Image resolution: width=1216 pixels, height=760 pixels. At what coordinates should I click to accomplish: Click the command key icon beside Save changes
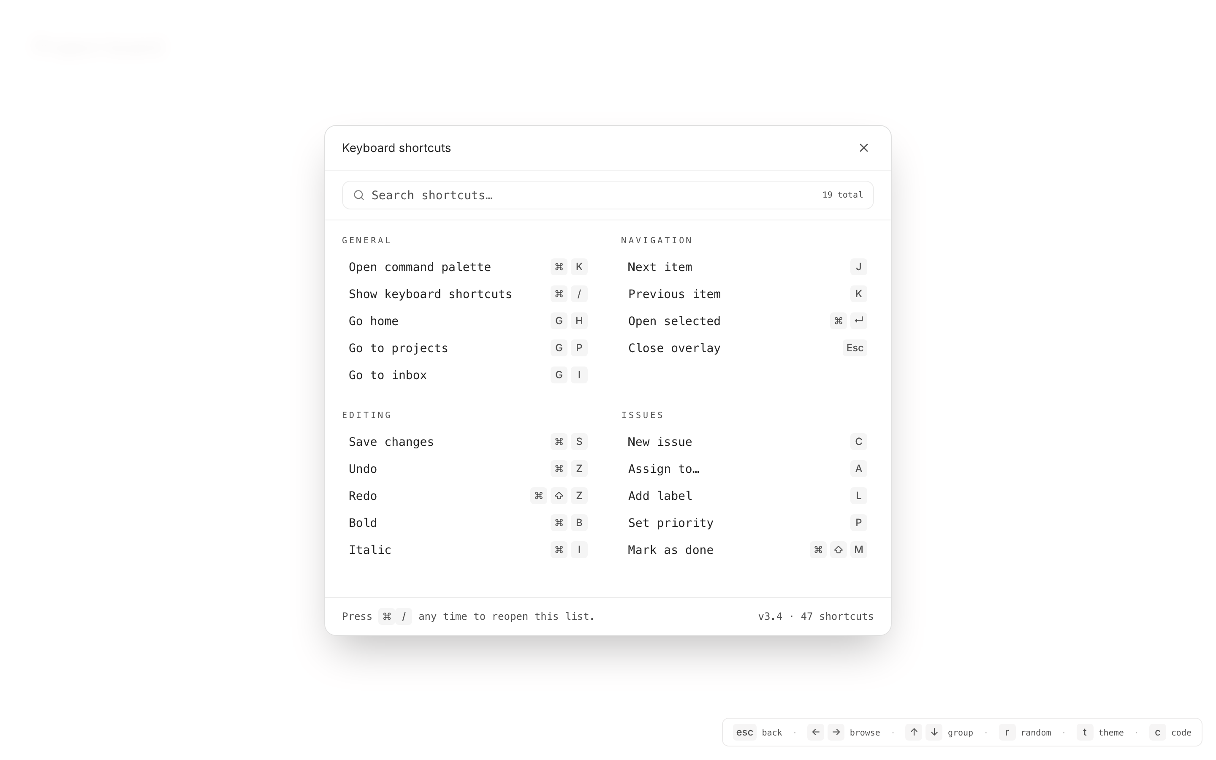click(558, 442)
